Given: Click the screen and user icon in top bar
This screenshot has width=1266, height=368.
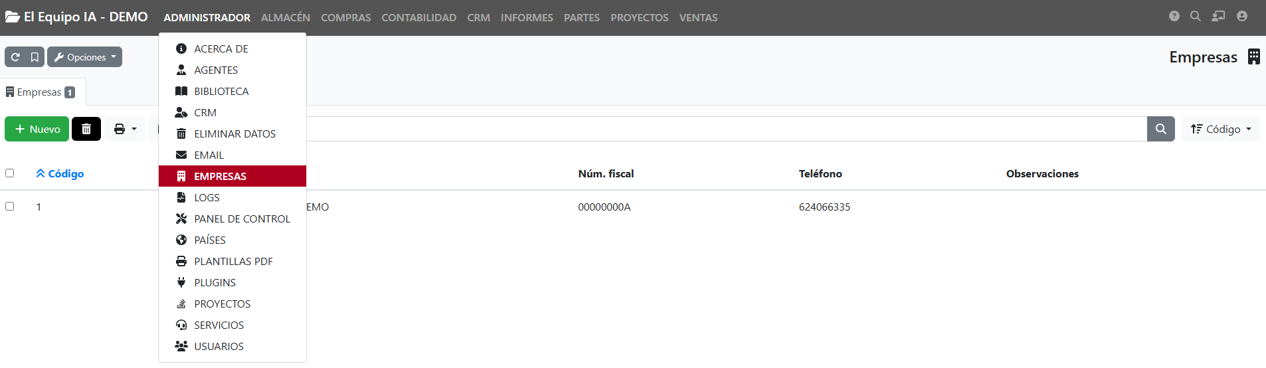Looking at the screenshot, I should 1218,16.
